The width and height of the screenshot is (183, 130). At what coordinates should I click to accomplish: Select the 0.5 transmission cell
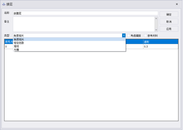pyautogui.click(x=161, y=46)
